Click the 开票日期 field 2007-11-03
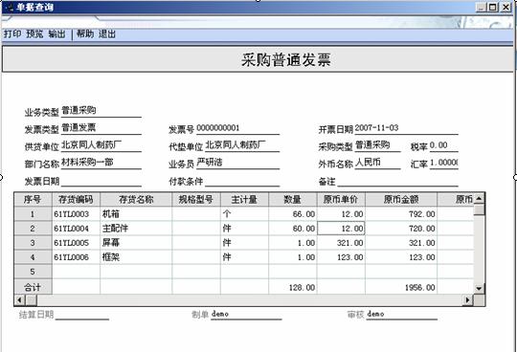Image resolution: width=517 pixels, height=352 pixels. [406, 128]
